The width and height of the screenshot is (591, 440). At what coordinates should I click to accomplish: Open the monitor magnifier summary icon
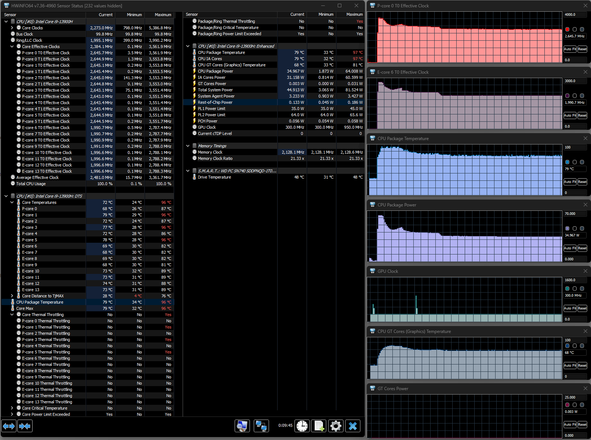(242, 426)
